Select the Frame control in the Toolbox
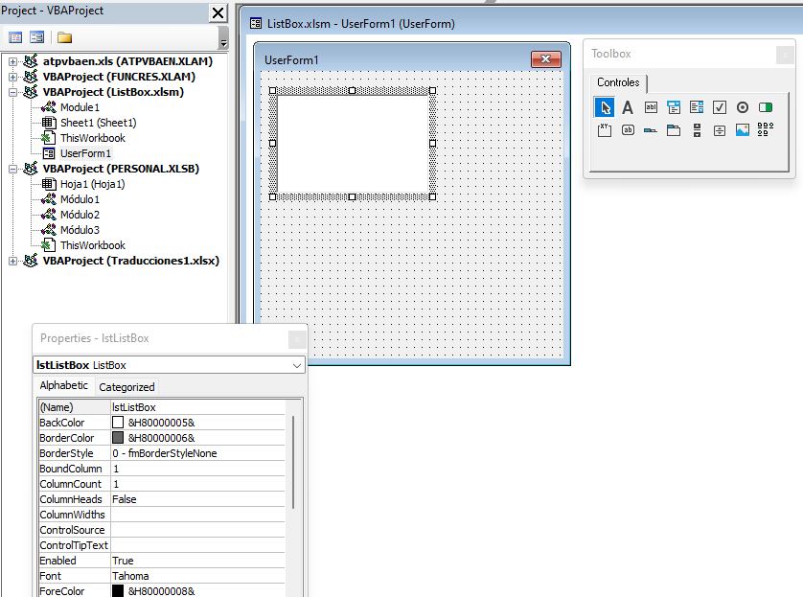The image size is (803, 597). 605,129
